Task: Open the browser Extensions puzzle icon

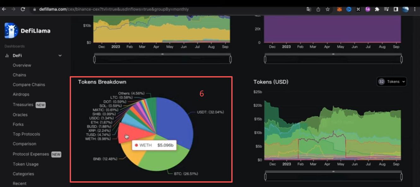Action: pos(377,9)
